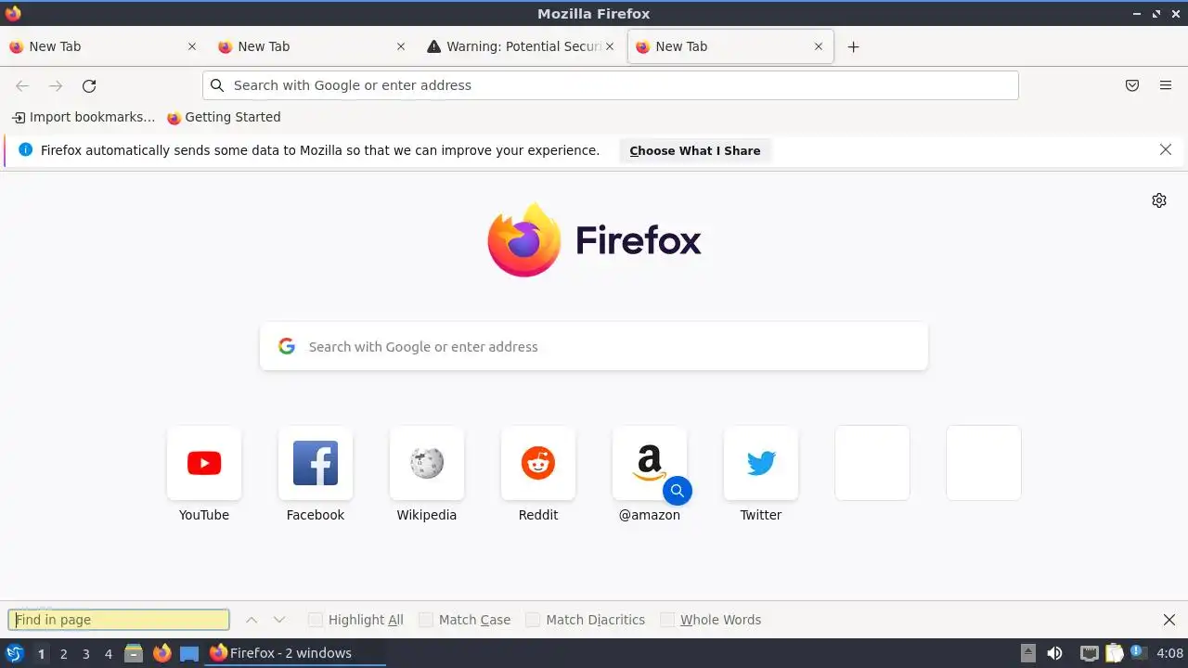Open the Facebook shortcut tile
Viewport: 1188px width, 668px height.
click(x=316, y=463)
